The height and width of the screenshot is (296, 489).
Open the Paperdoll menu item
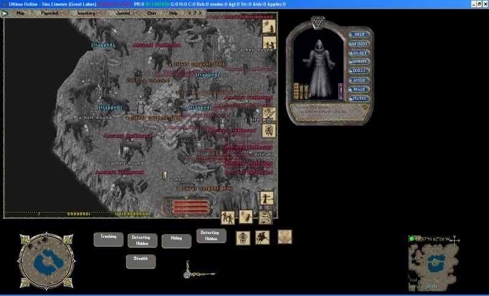[x=50, y=13]
